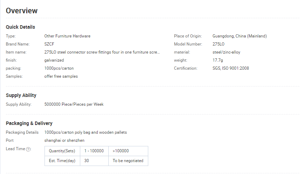This screenshot has width=300, height=174.
Task: Click the offer free samples text
Action: pyautogui.click(x=61, y=76)
